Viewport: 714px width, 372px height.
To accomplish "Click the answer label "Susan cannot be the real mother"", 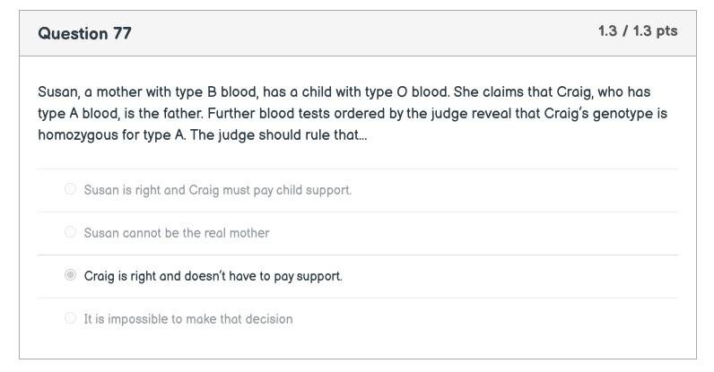I will 177,233.
